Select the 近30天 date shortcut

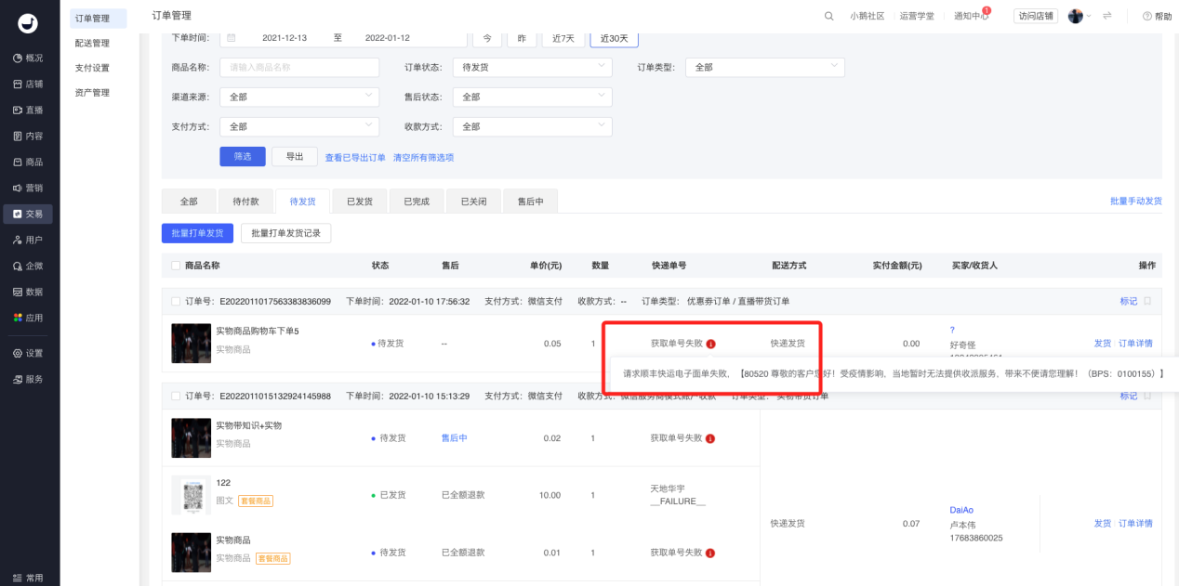coord(615,38)
